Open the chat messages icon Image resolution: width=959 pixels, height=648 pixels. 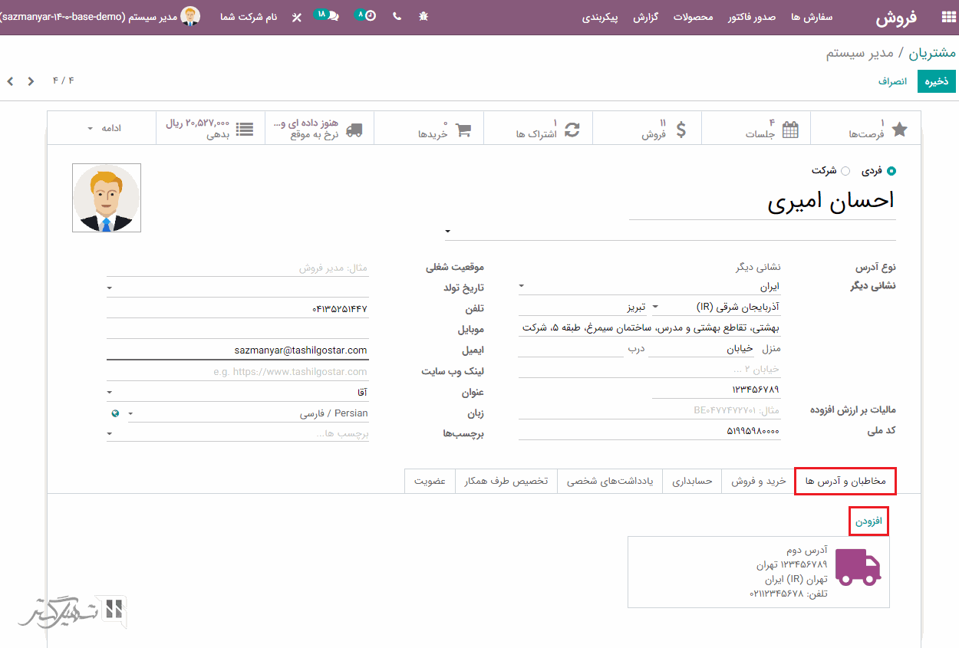pyautogui.click(x=333, y=16)
